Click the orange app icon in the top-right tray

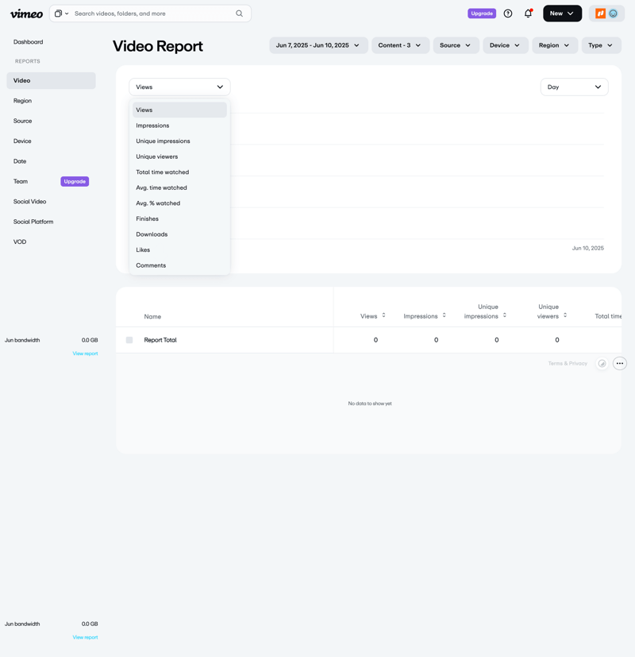pos(600,14)
